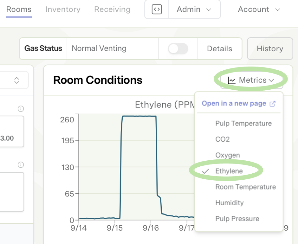Viewport: 298px width, 244px height.
Task: Select the Oxygen metric option
Action: (227, 155)
